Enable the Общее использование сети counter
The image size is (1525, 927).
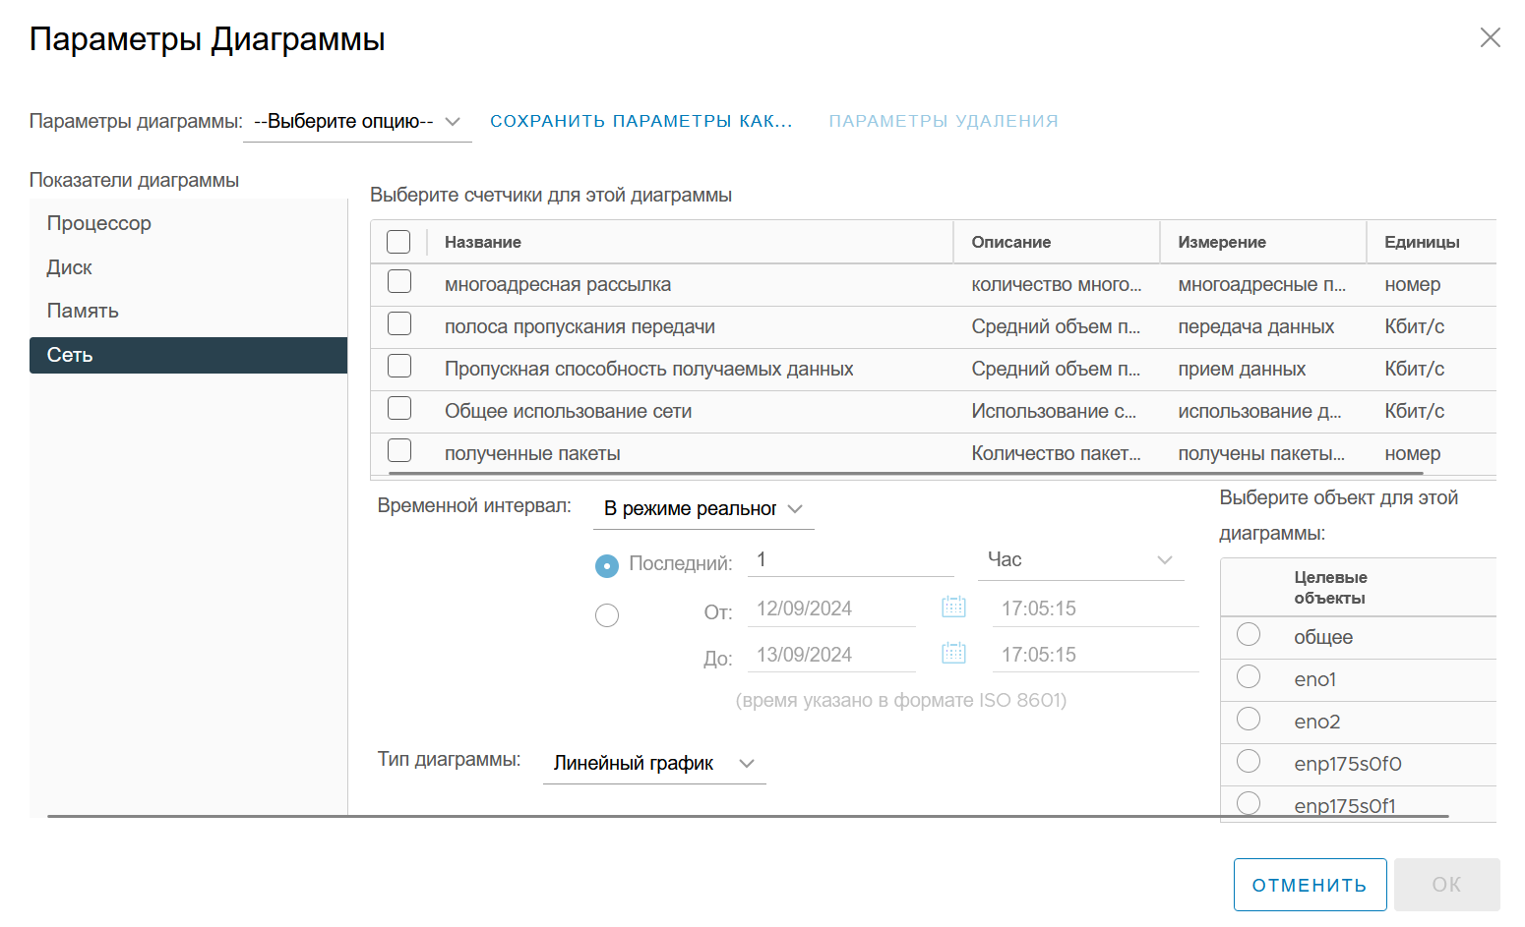coord(399,408)
